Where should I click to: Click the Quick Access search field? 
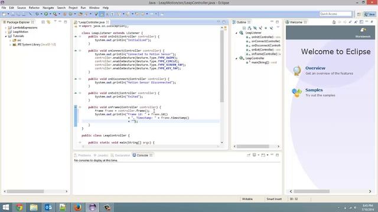335,14
